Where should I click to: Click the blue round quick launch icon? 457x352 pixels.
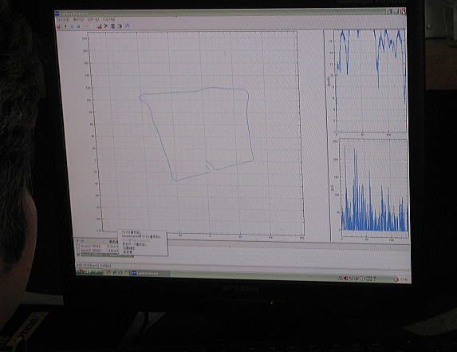point(115,272)
